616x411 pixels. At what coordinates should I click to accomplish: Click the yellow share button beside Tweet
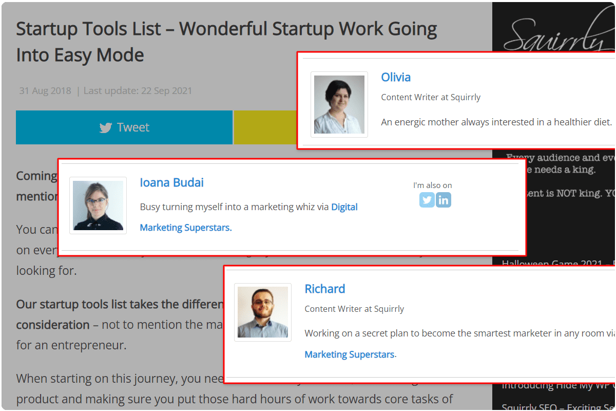coord(265,127)
